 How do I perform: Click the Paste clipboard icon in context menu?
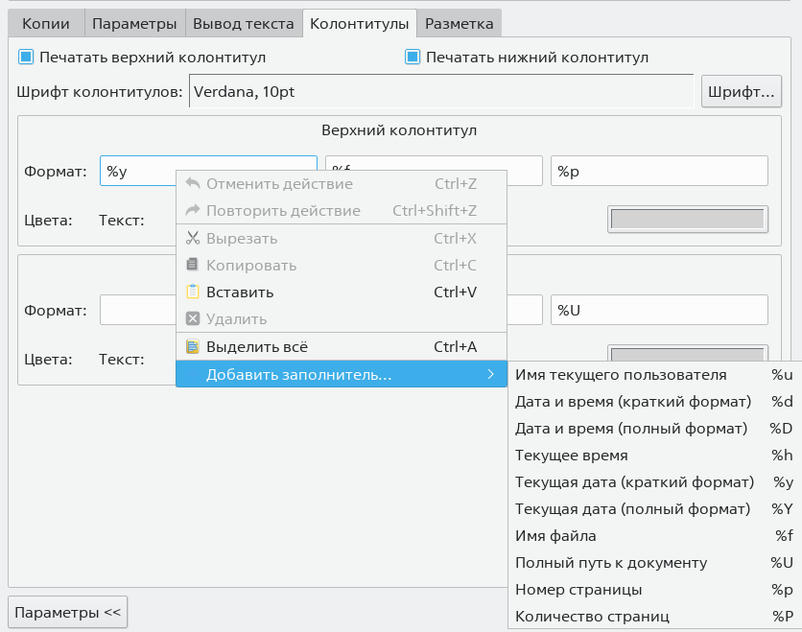click(x=192, y=293)
